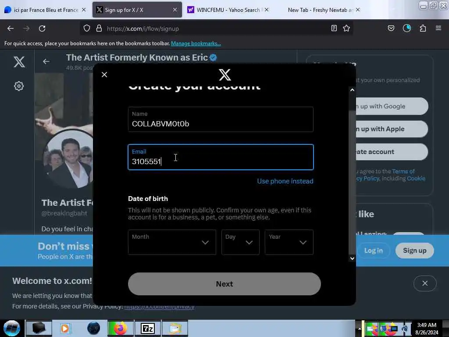This screenshot has width=449, height=337.
Task: Open the black box taskbar icon
Action: 39,328
